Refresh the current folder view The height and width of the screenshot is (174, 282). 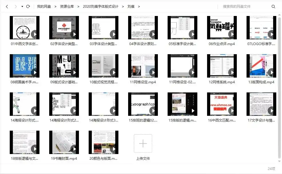pyautogui.click(x=27, y=6)
